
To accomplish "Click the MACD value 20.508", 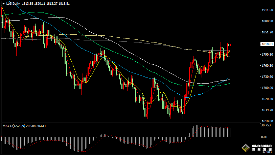I will [x=31, y=126].
